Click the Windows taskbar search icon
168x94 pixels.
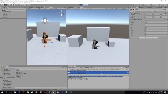coord(6,92)
